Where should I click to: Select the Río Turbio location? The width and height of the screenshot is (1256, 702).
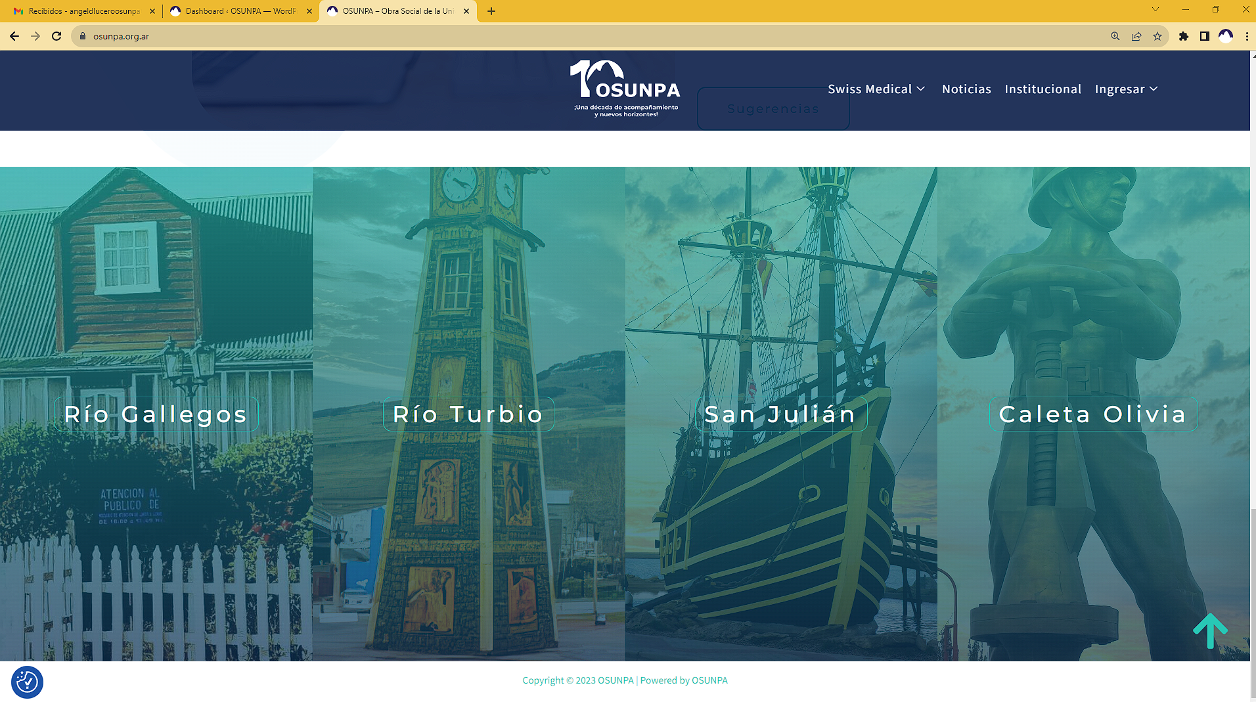coord(468,414)
